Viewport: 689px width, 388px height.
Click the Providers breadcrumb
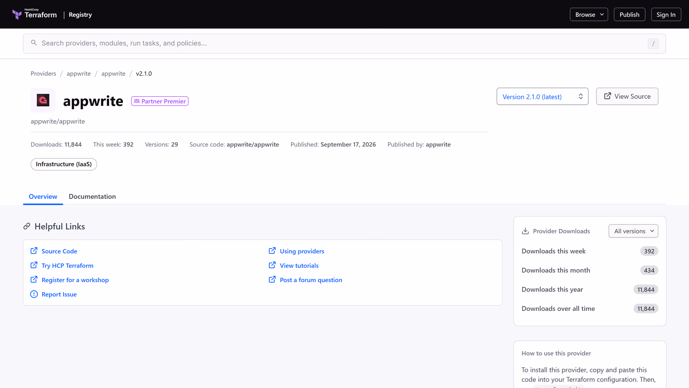pos(44,73)
